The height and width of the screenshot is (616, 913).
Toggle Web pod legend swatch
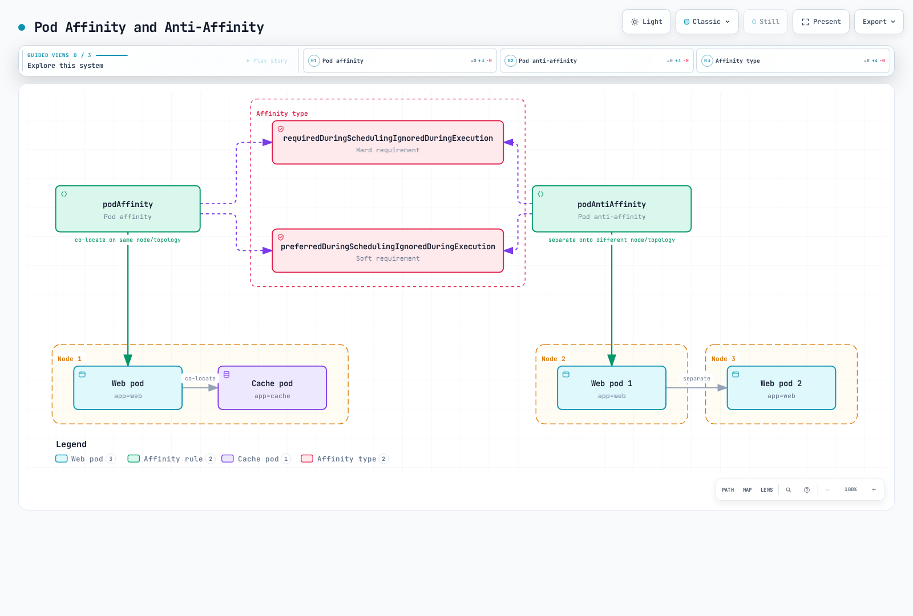(62, 459)
